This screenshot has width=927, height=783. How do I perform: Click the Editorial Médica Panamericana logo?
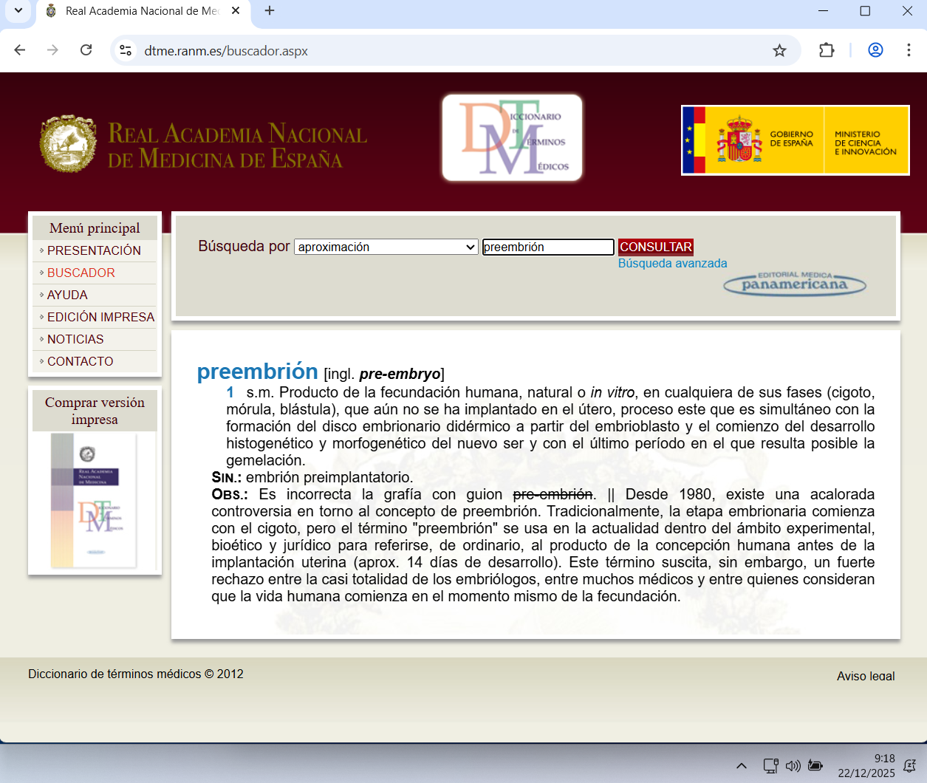[794, 284]
